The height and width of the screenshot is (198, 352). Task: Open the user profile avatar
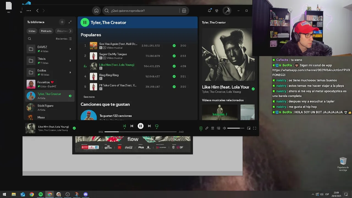(x=227, y=11)
